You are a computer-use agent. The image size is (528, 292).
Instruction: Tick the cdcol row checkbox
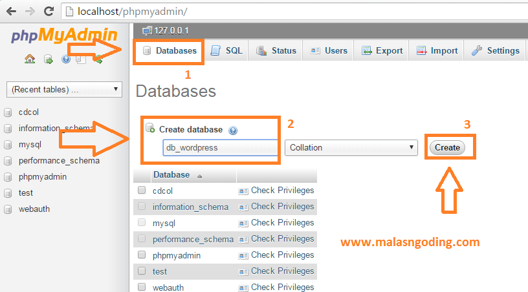click(x=142, y=190)
